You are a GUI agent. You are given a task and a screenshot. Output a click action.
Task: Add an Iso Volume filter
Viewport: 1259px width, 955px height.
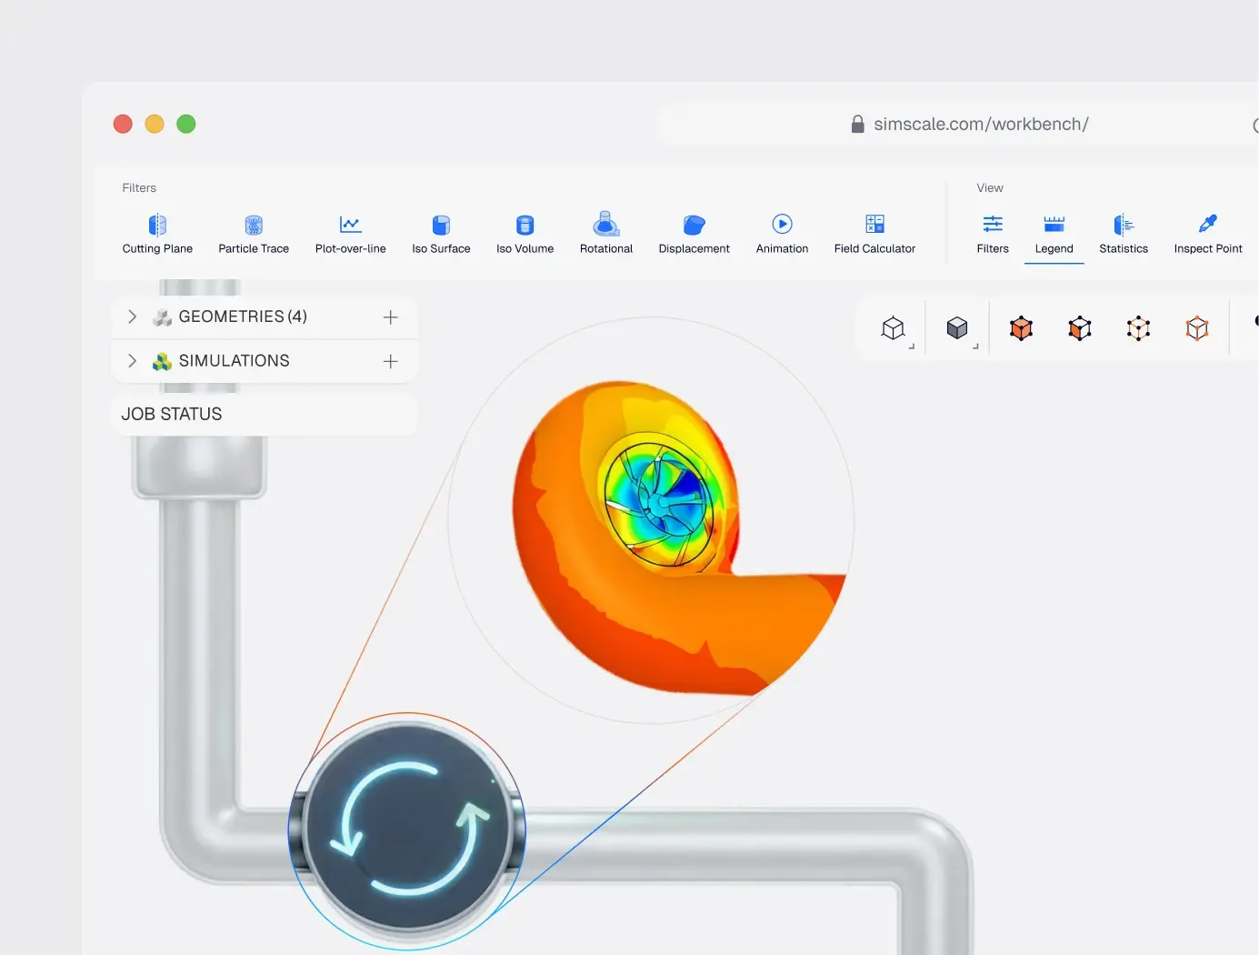coord(525,235)
